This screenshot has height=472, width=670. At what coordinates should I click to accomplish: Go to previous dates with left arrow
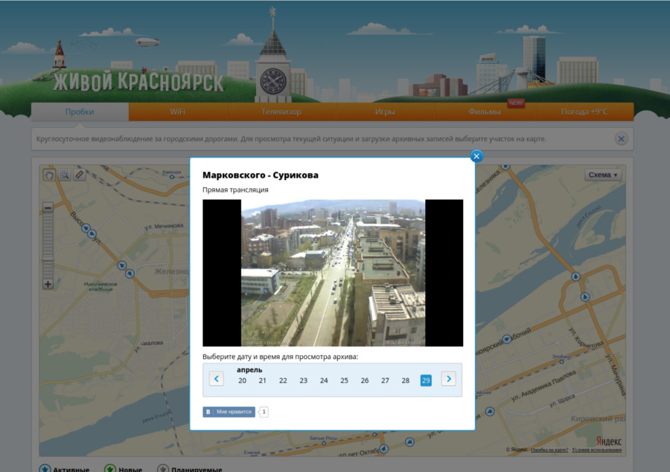[x=217, y=379]
